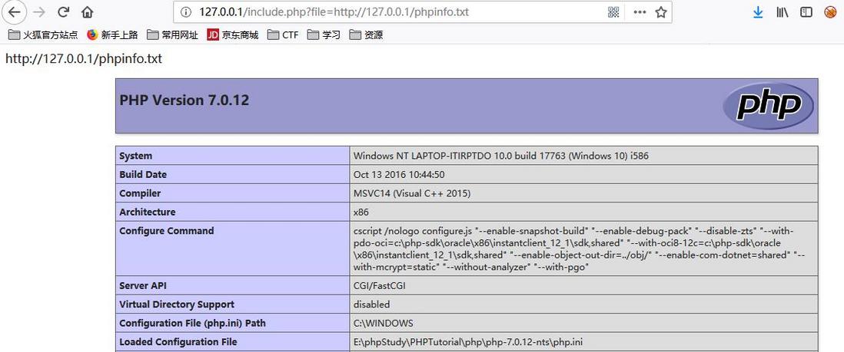Image resolution: width=844 pixels, height=352 pixels.
Task: Click the x86 architecture value
Action: click(x=361, y=212)
